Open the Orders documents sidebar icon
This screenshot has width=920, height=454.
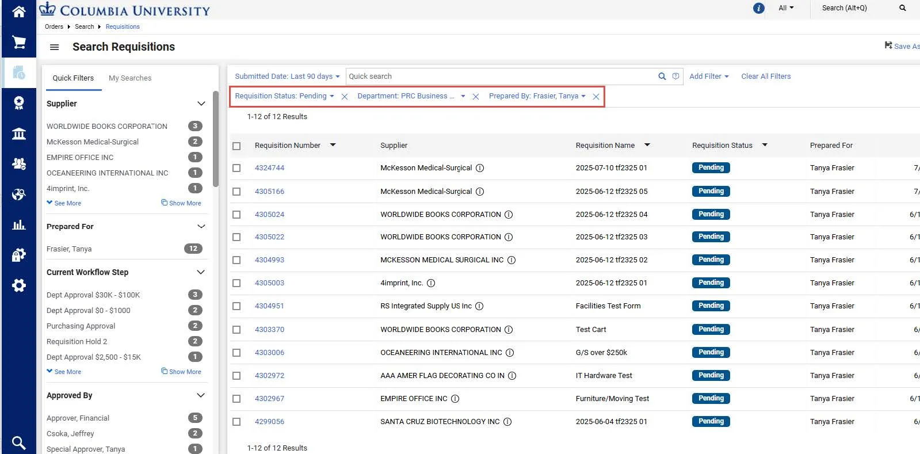coord(19,73)
